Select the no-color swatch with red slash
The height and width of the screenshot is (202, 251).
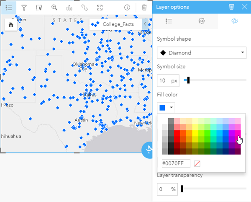point(197,163)
